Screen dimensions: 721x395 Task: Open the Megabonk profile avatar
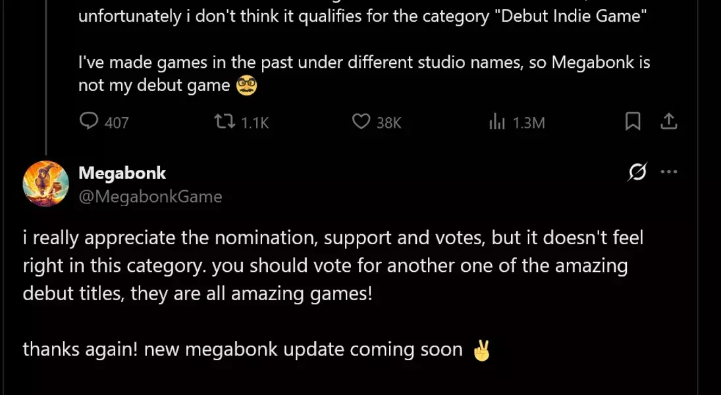pyautogui.click(x=45, y=184)
